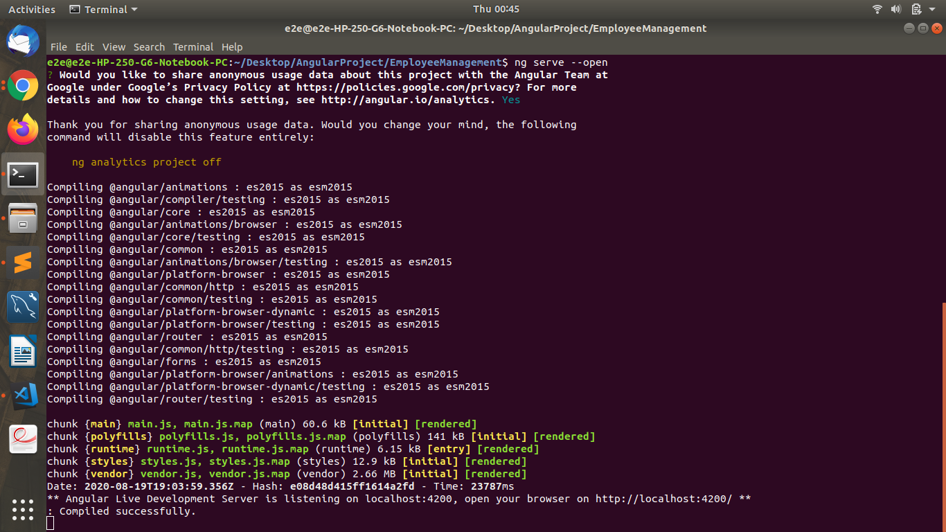Open the Files manager dock icon
This screenshot has width=946, height=532.
pyautogui.click(x=23, y=218)
